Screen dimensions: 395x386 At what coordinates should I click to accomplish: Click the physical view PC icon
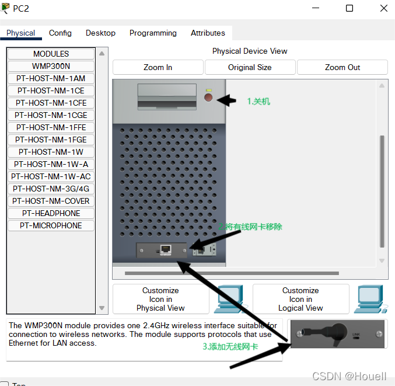[230, 299]
